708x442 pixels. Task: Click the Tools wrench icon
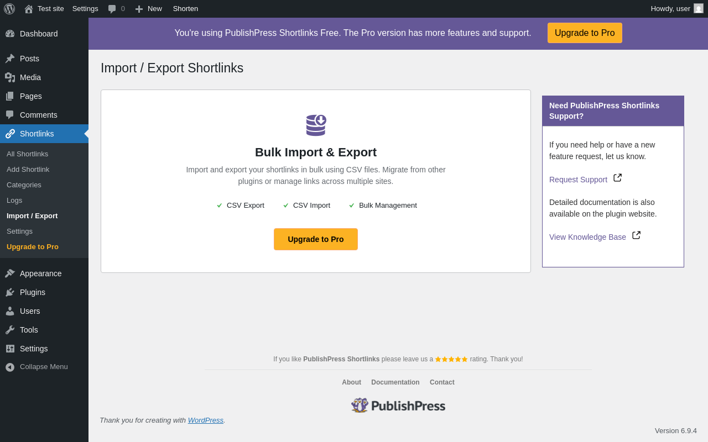click(10, 330)
